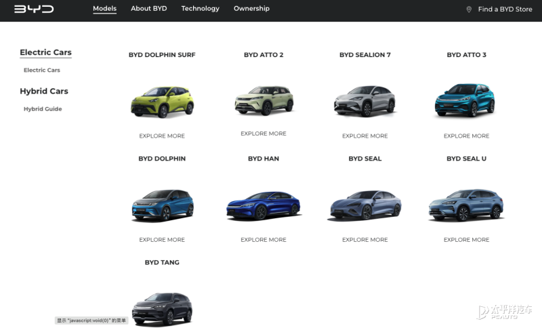Image resolution: width=542 pixels, height=330 pixels.
Task: Open the Hybrid Guide link
Action: point(43,109)
